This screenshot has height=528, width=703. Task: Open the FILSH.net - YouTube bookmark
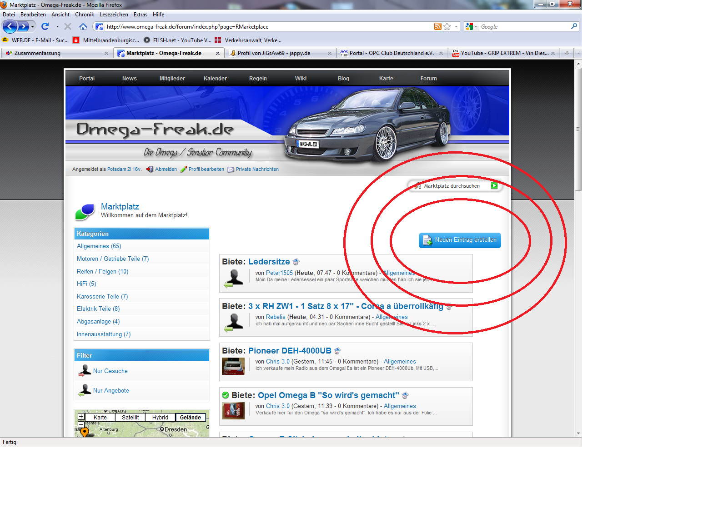pos(177,40)
